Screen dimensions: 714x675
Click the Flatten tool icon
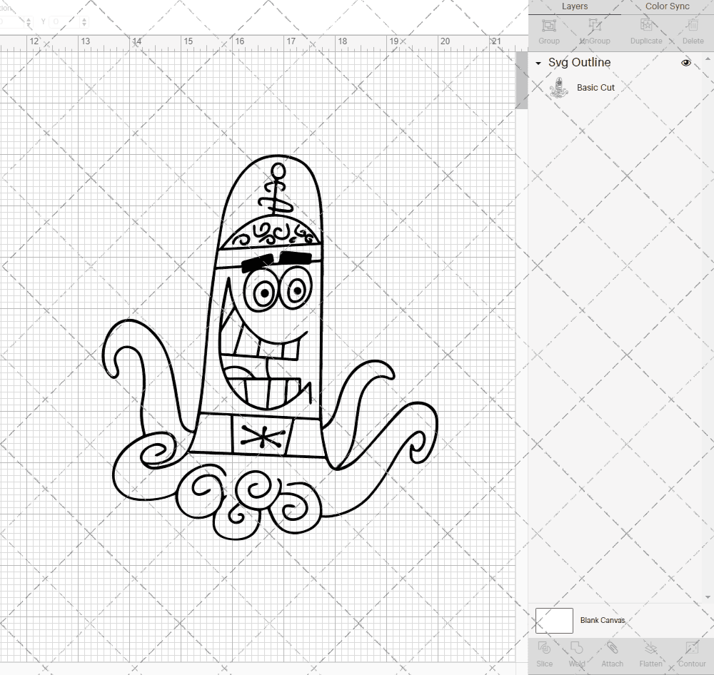coord(650,648)
